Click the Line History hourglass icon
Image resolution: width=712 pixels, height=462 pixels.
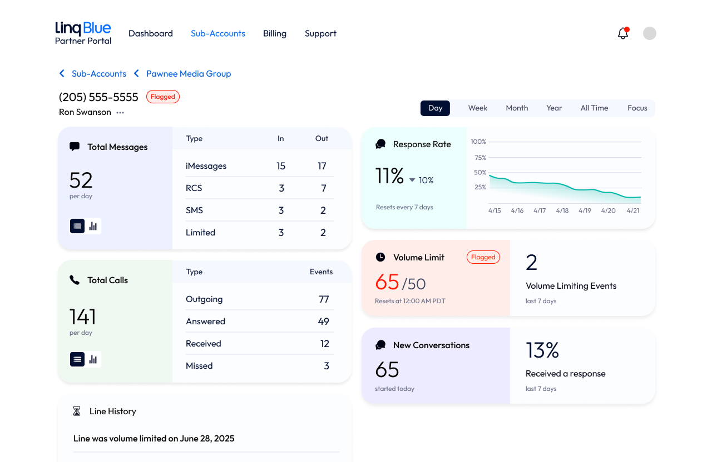coord(77,411)
